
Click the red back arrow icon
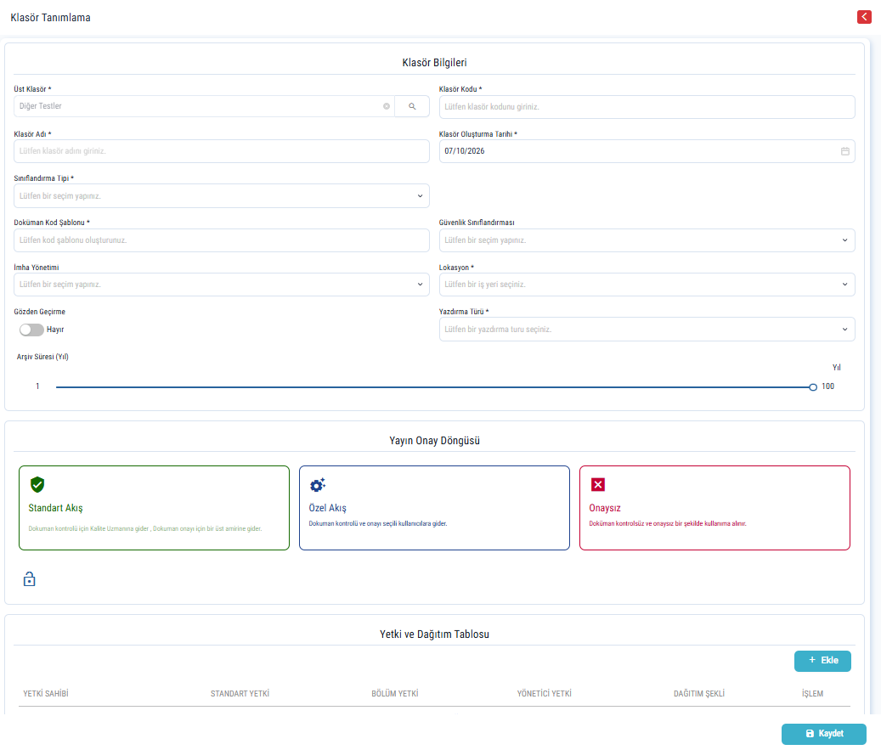click(x=864, y=17)
